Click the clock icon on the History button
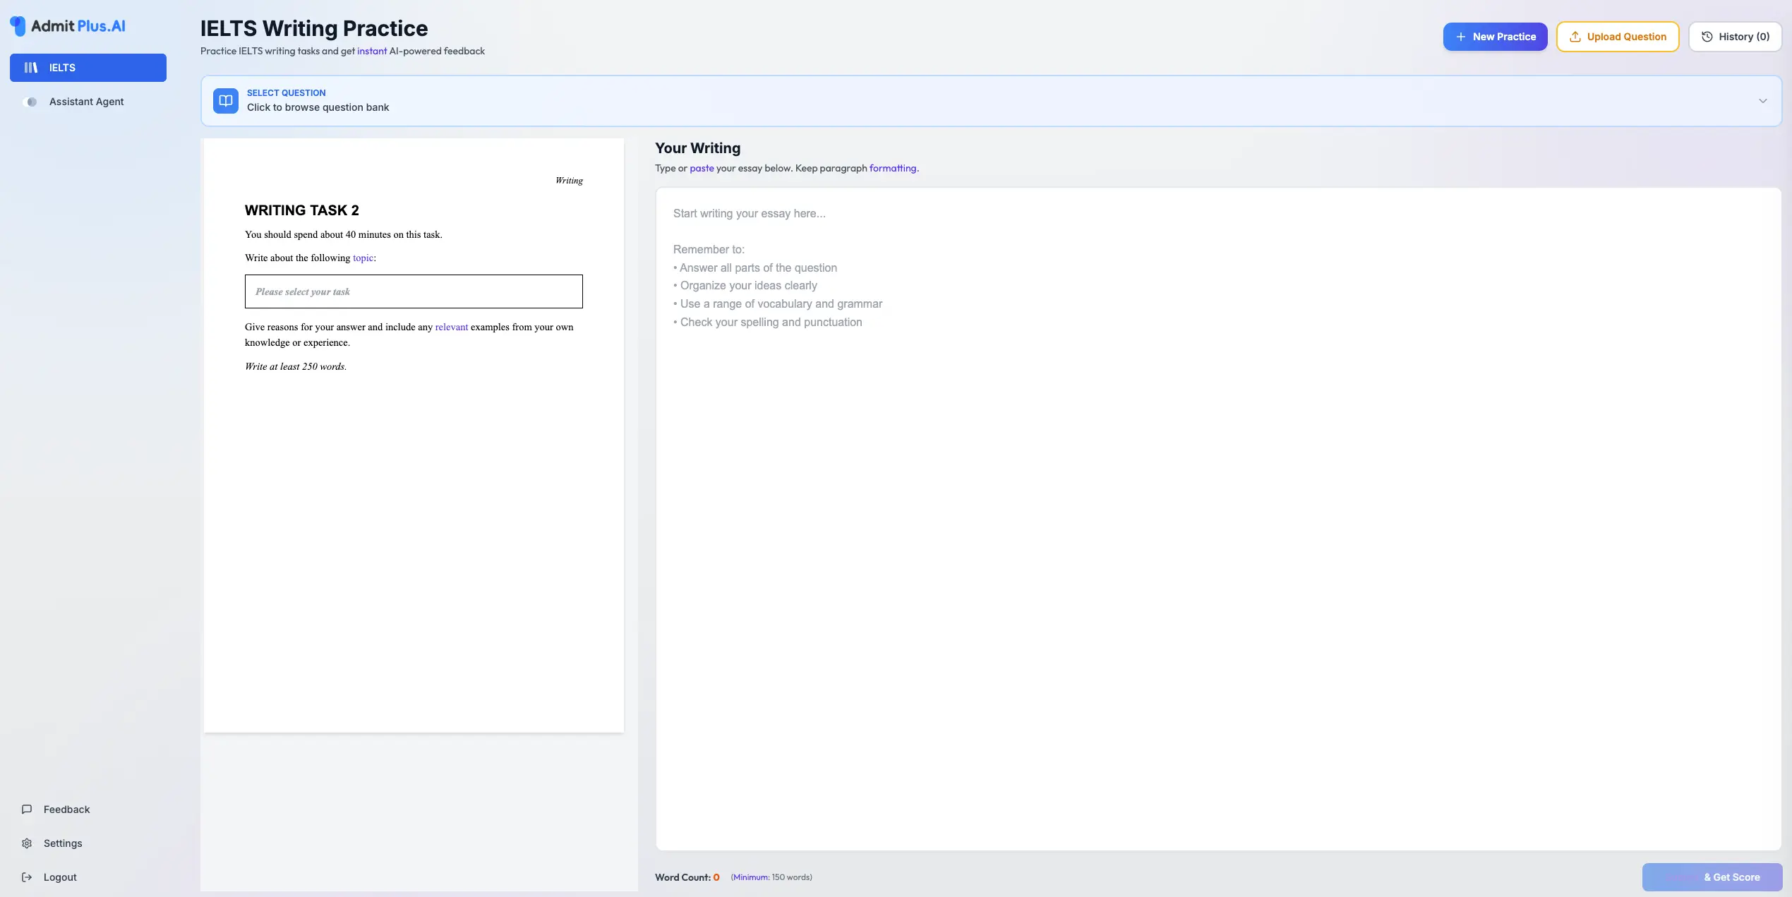Viewport: 1792px width, 897px height. pos(1707,37)
